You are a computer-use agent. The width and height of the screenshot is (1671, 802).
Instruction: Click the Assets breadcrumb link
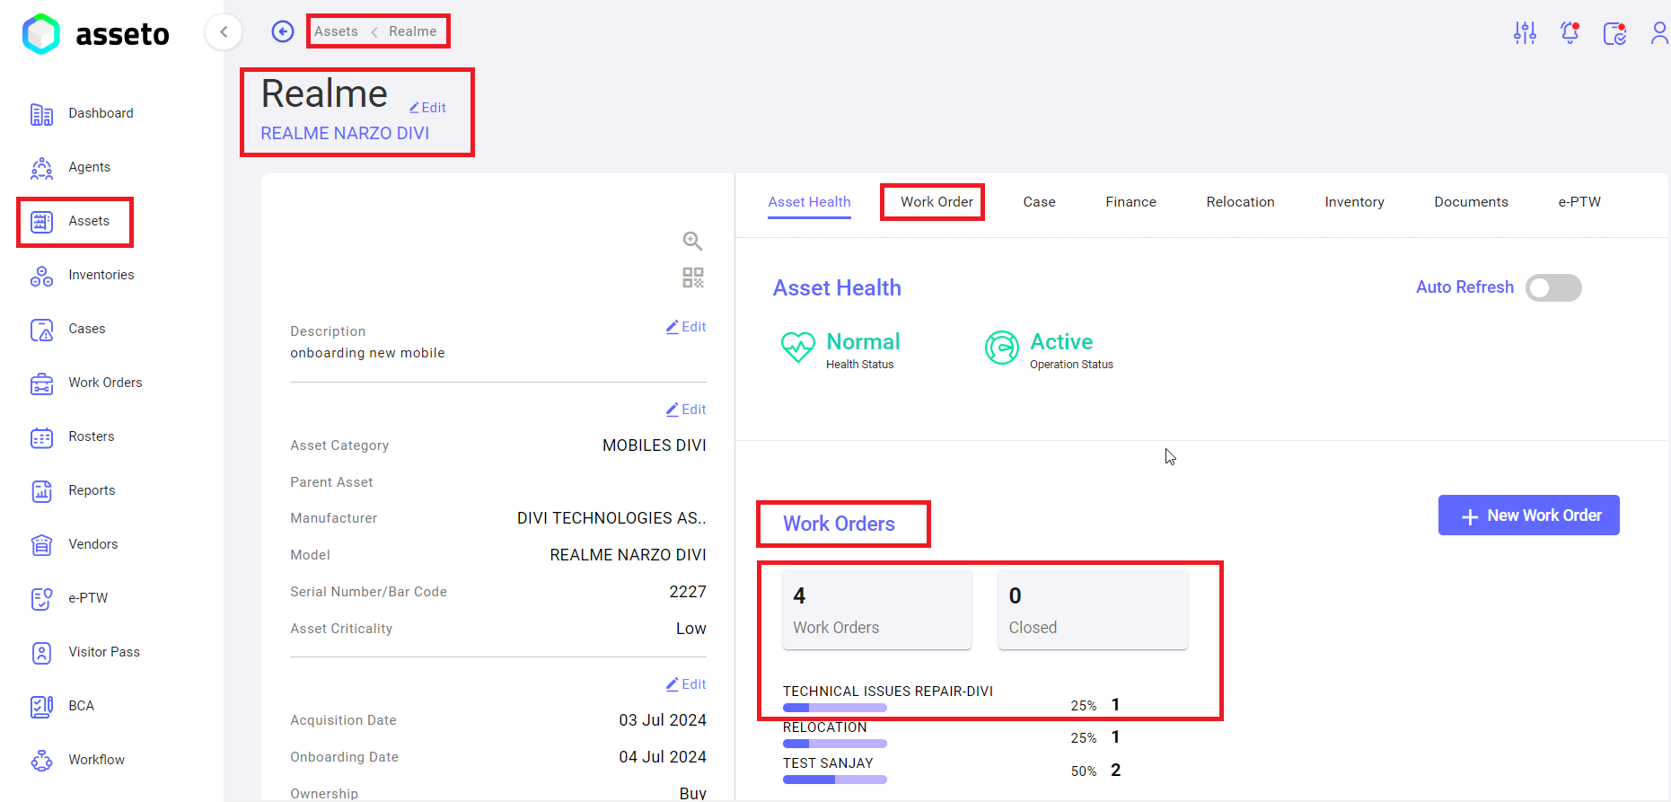tap(336, 31)
